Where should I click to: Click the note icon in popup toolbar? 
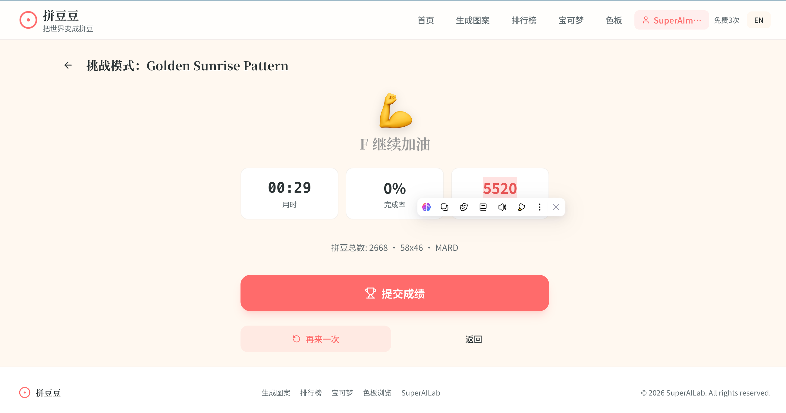[x=483, y=207]
